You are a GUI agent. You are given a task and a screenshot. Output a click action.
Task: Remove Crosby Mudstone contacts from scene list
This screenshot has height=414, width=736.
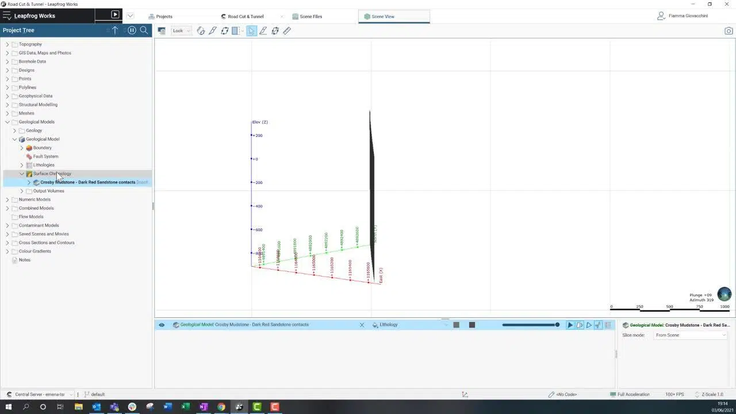[x=362, y=325]
